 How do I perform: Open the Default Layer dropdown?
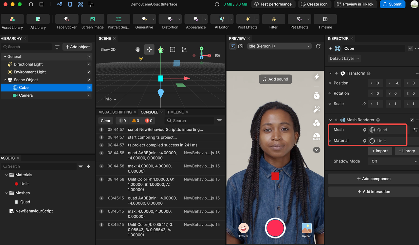pyautogui.click(x=344, y=58)
